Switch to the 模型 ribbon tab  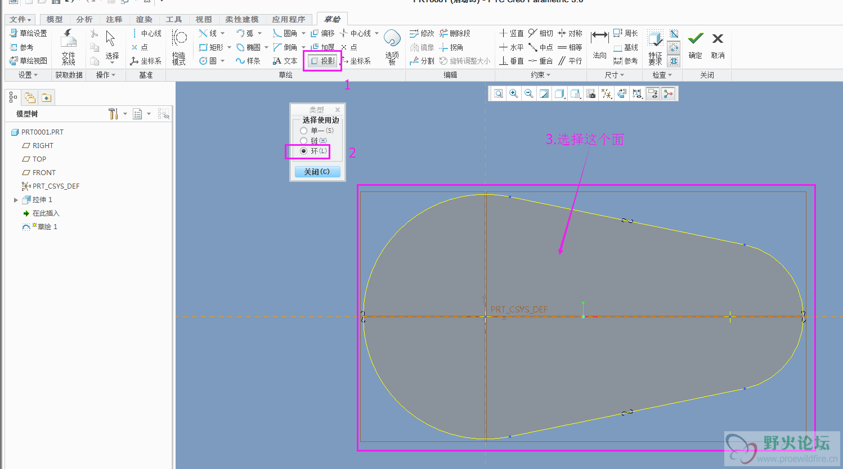[x=55, y=19]
